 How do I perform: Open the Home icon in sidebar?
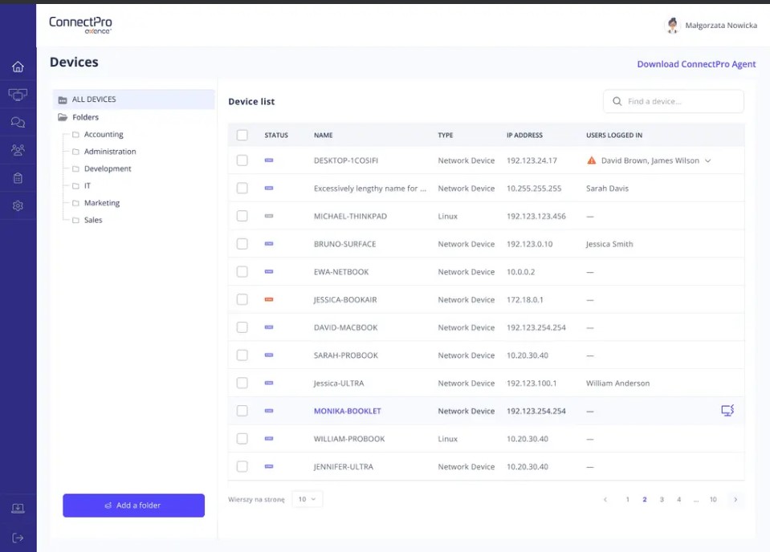pos(18,67)
